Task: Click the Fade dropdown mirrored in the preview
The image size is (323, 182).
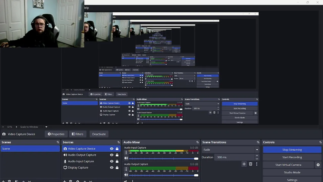Action: pos(202,104)
